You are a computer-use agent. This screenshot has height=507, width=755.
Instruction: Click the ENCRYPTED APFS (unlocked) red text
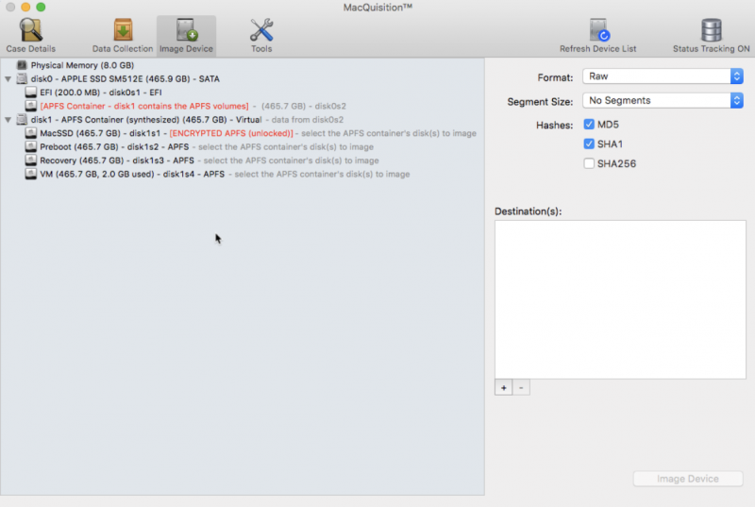(x=231, y=133)
